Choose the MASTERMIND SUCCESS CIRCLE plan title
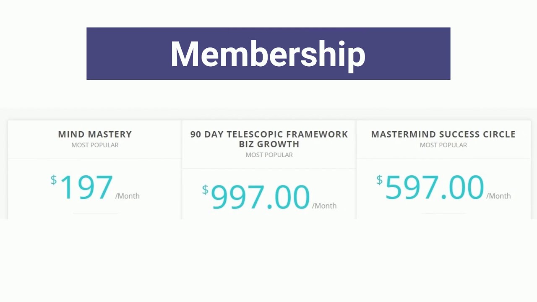Image resolution: width=537 pixels, height=302 pixels. click(x=443, y=134)
